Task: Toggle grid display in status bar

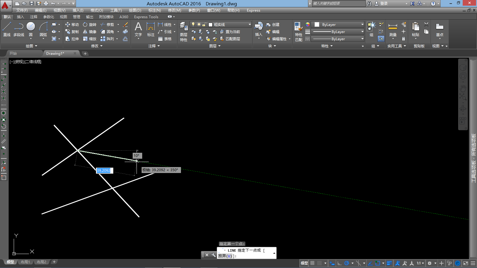Action: point(312,263)
